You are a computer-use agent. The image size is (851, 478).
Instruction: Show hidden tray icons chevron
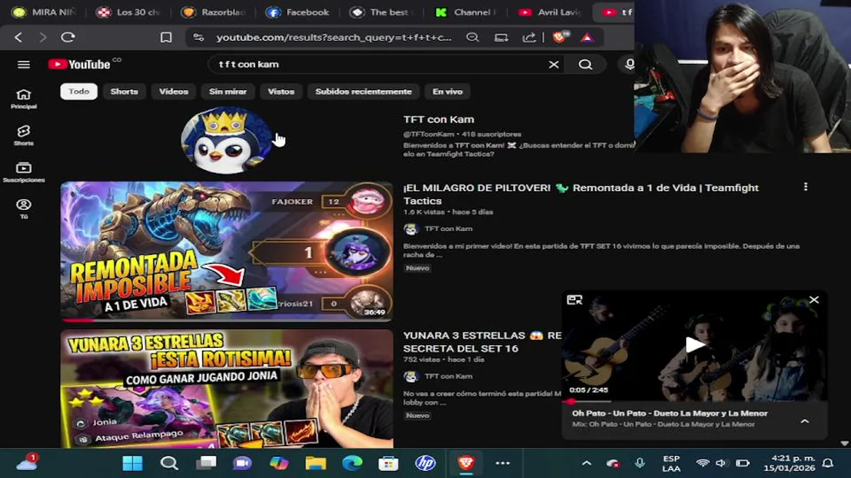coord(586,463)
